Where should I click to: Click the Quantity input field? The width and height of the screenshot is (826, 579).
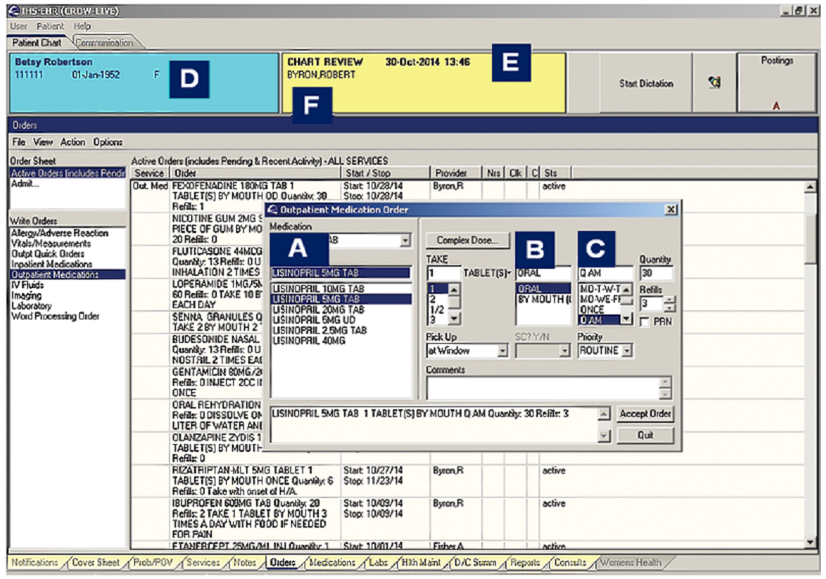(656, 273)
